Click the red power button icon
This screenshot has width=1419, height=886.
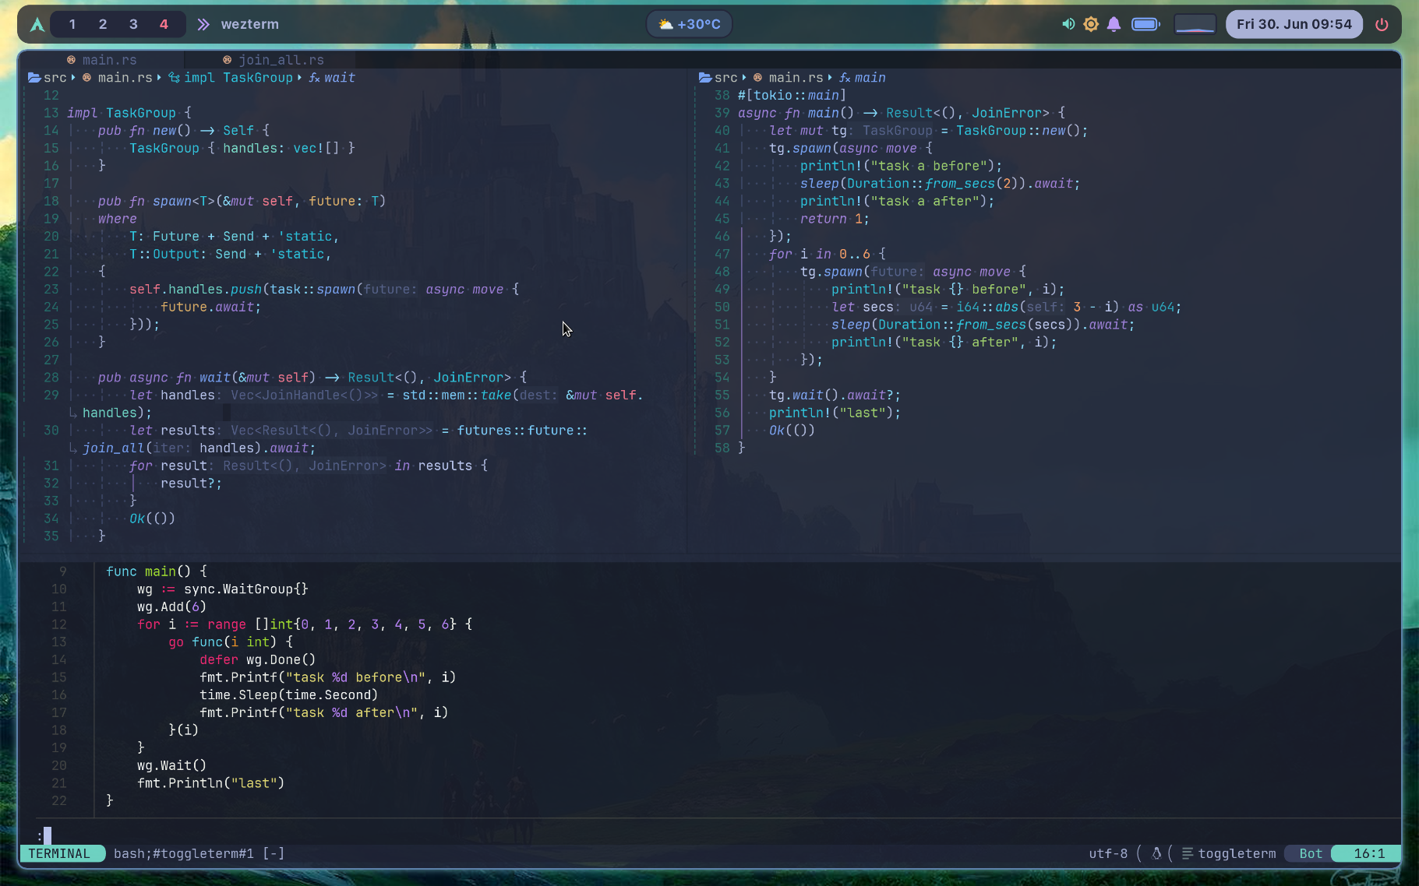pos(1382,24)
